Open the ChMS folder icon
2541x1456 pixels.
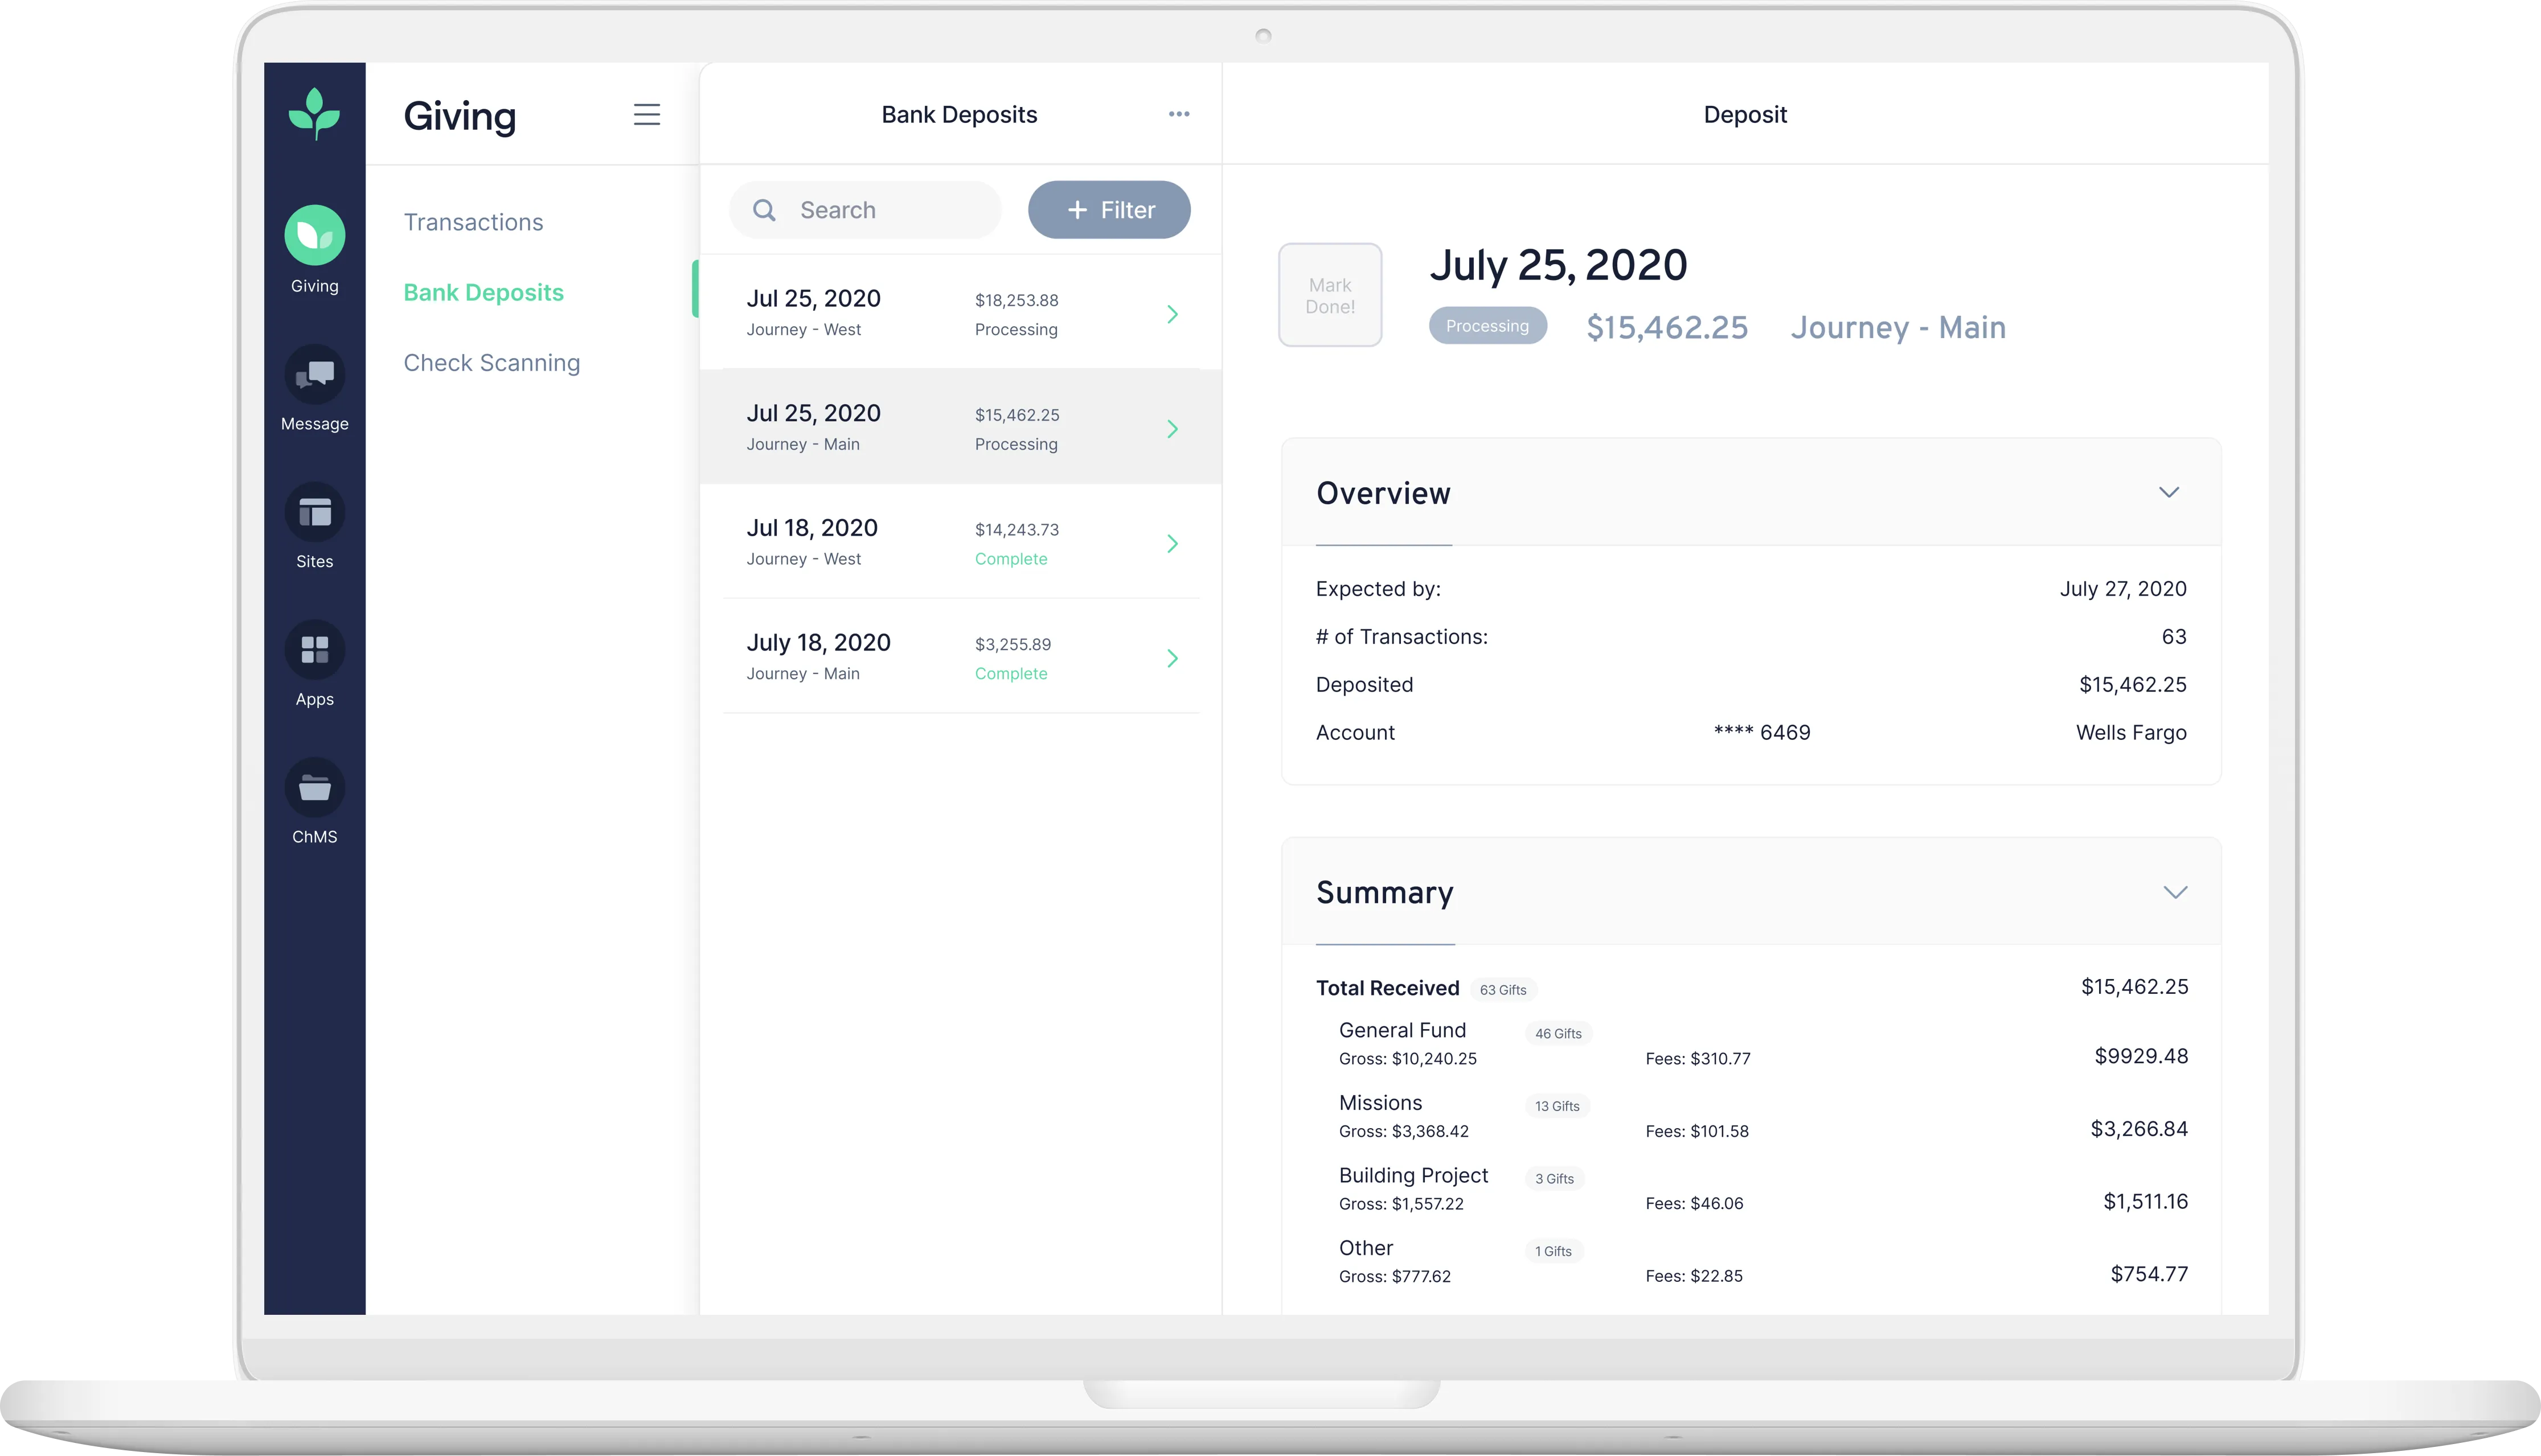click(314, 788)
